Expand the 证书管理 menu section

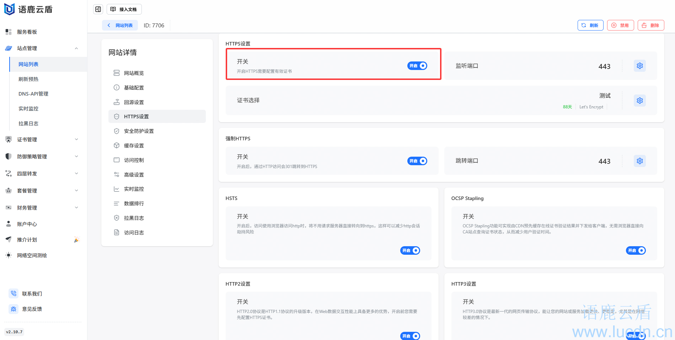(x=76, y=140)
